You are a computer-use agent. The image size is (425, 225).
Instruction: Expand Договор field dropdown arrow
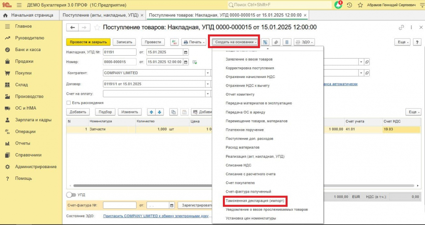(208, 84)
